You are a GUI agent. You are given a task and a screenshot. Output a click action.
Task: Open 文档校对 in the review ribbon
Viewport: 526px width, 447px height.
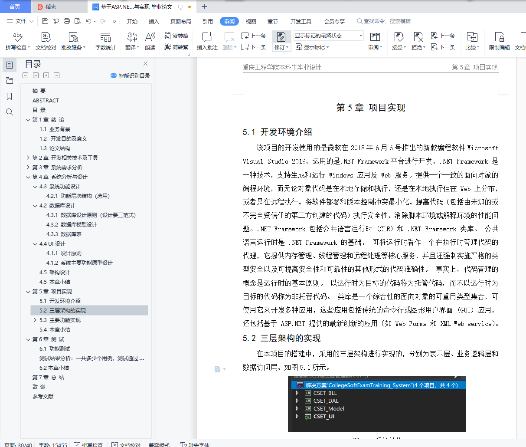(x=46, y=41)
